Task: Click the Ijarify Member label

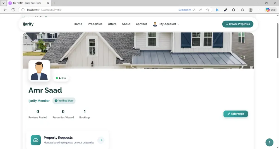Action: (x=39, y=101)
